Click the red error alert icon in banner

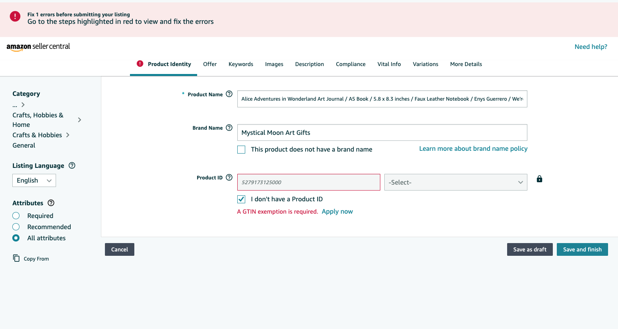[15, 16]
